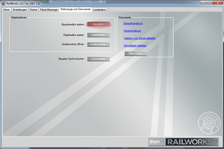Select the Werkzeuge und Dokumente tab
The width and height of the screenshot is (224, 149).
75,9
